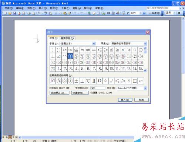The image size is (185, 142).
Task: Open the 格式(O) menu
Action: [x=54, y=8]
